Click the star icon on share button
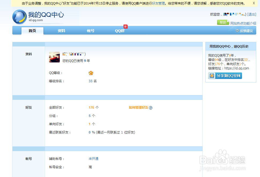The width and height of the screenshot is (260, 177). pos(212,76)
